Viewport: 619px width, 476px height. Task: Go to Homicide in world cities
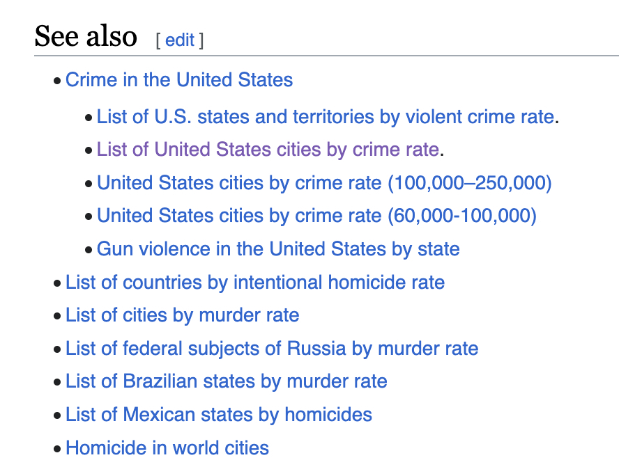pyautogui.click(x=167, y=447)
